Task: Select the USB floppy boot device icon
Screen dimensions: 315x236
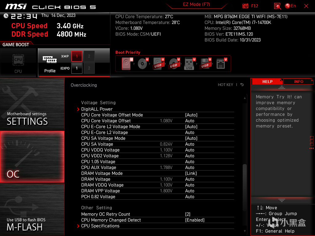Action: pyautogui.click(x=206, y=64)
